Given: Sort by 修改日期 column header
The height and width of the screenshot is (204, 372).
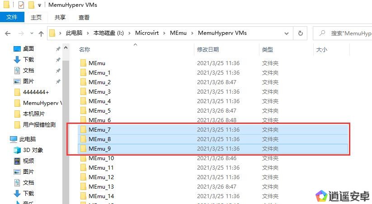Looking at the screenshot, I should 208,50.
